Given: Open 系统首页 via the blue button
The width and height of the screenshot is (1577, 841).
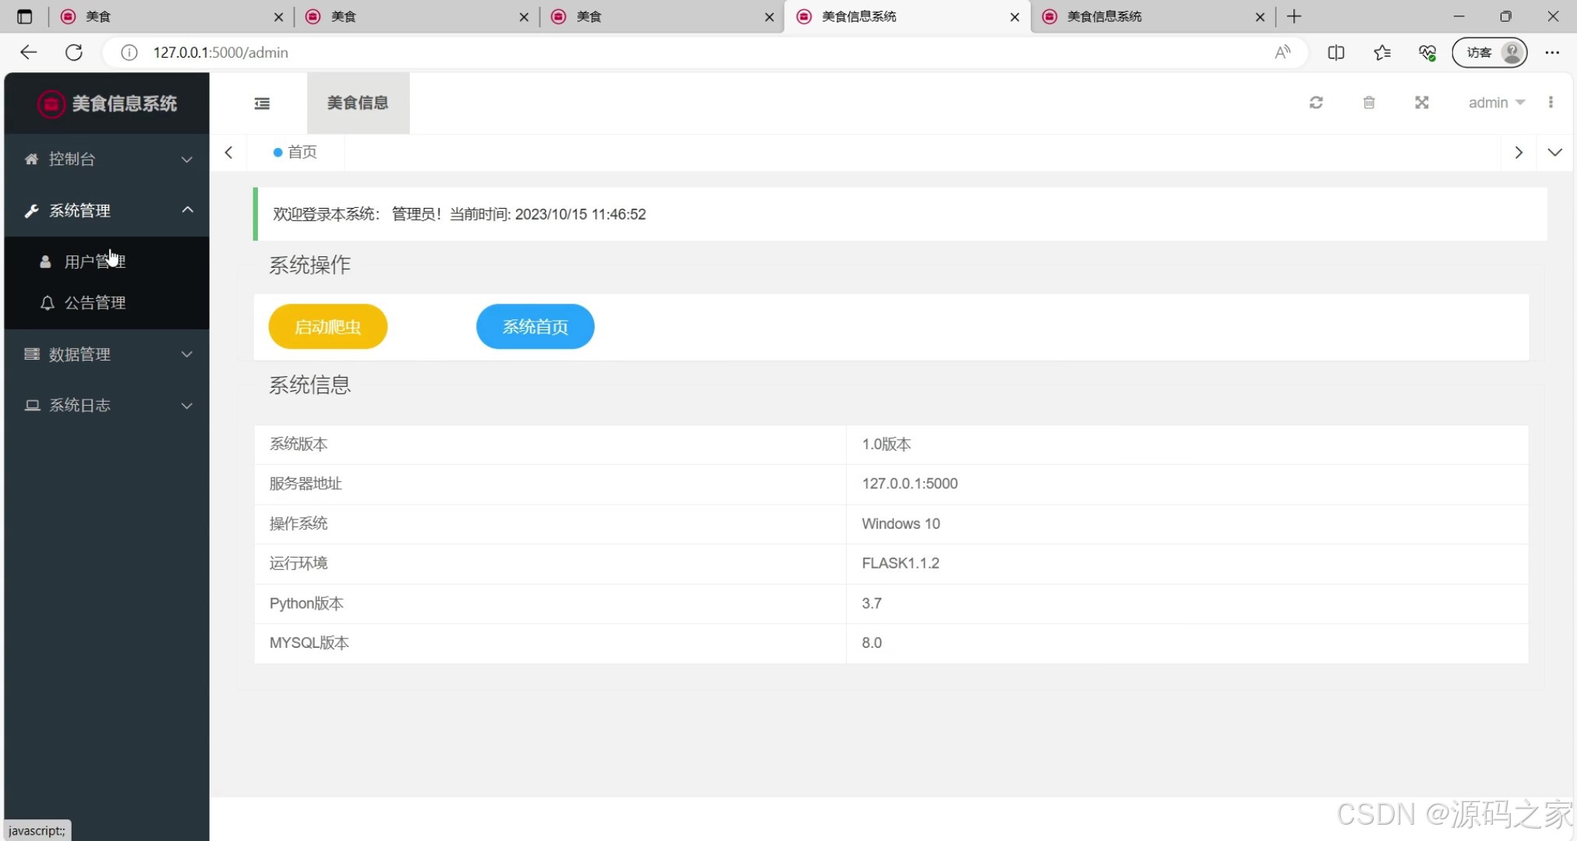Looking at the screenshot, I should click(534, 326).
